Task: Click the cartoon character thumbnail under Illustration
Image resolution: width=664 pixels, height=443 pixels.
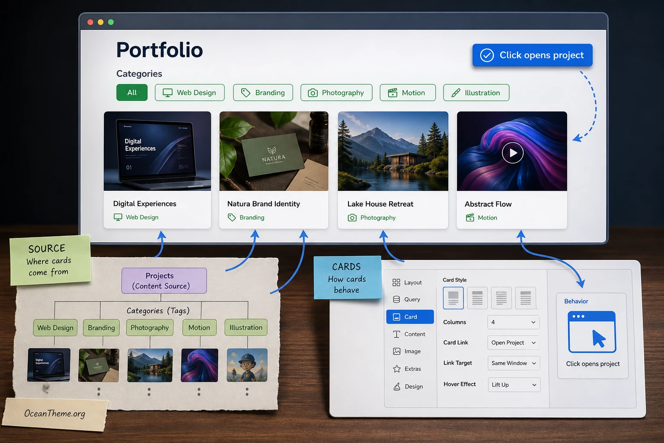Action: point(247,365)
